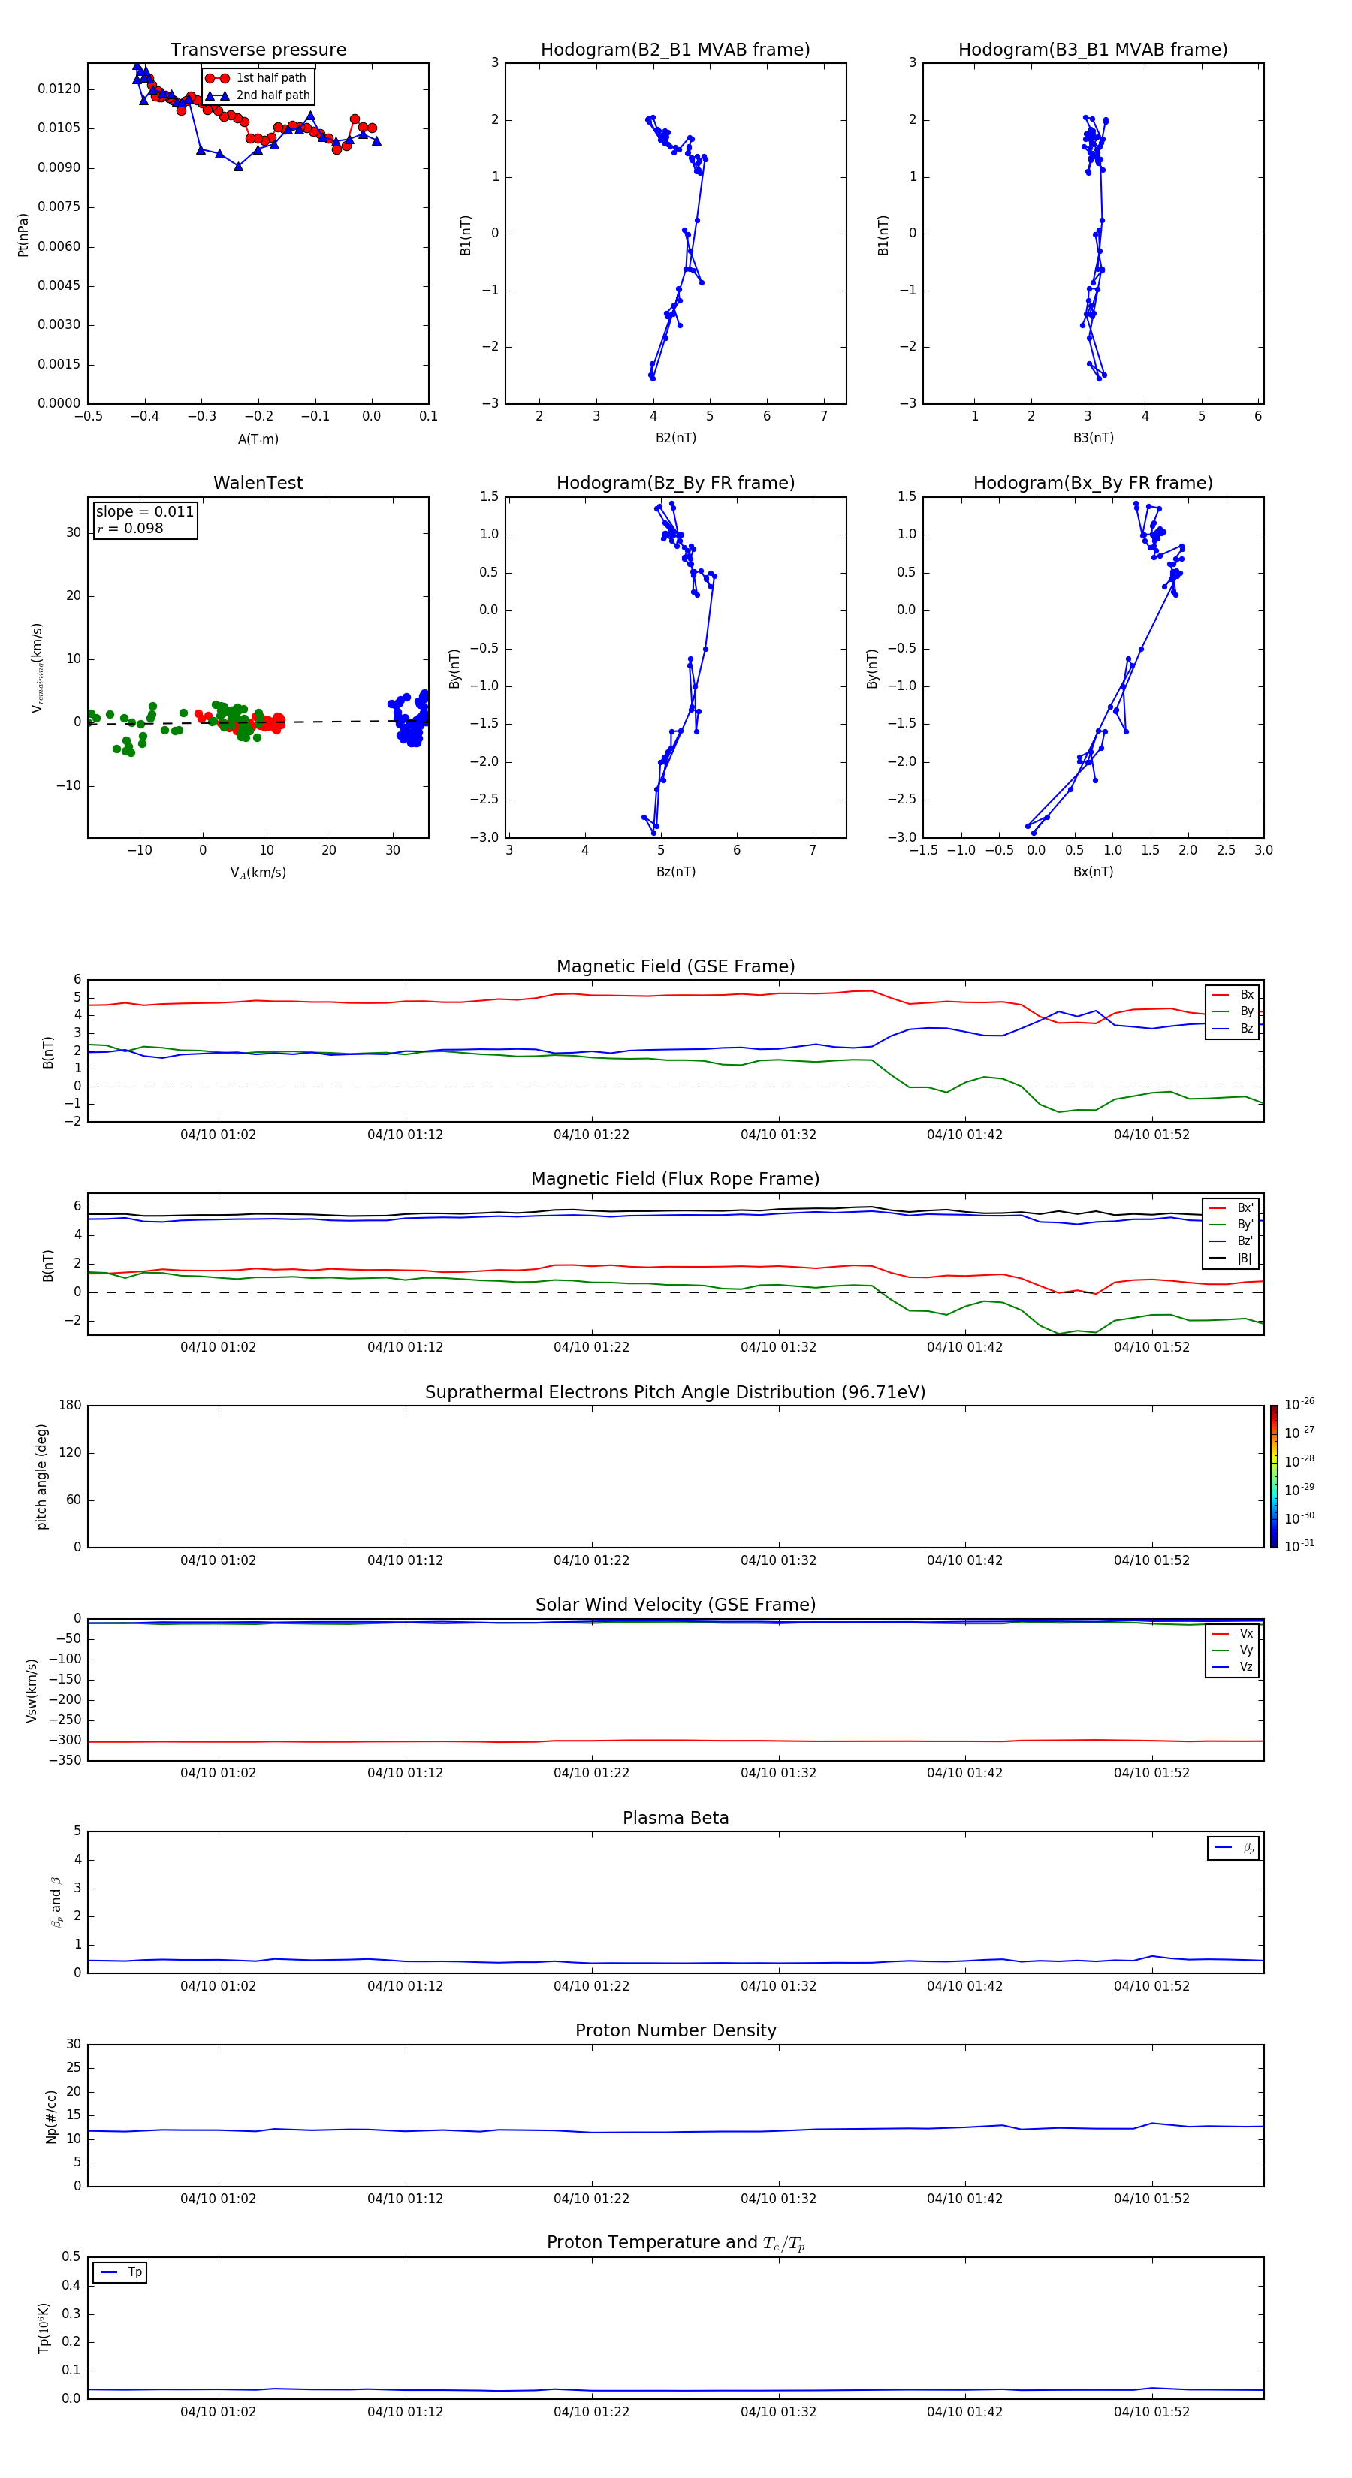Viewport: 1352px width, 2478px height.
Task: Click 'B2(nT)' x-axis label
Action: click(x=675, y=438)
